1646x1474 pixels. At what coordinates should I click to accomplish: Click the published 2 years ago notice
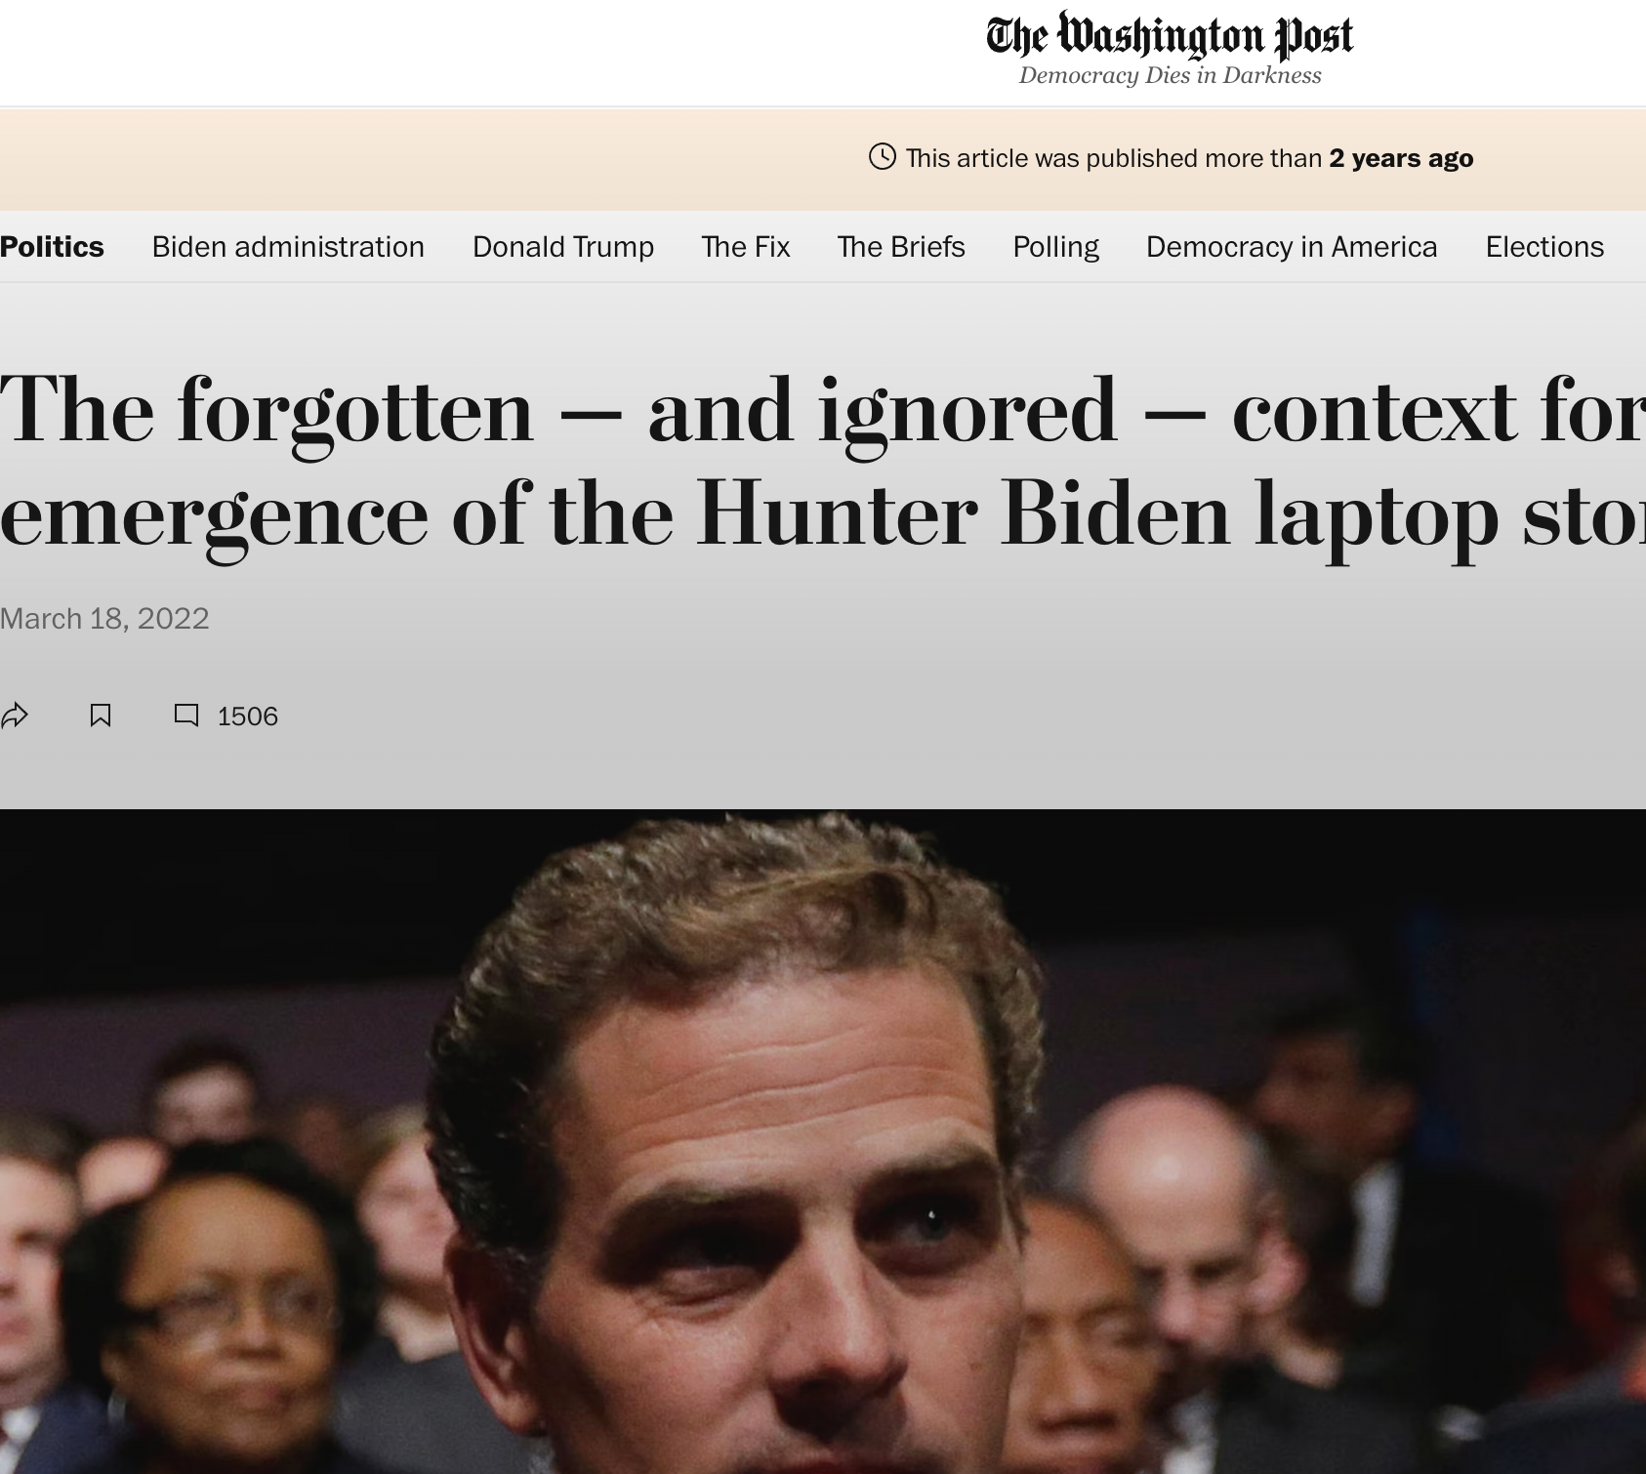tap(1171, 158)
